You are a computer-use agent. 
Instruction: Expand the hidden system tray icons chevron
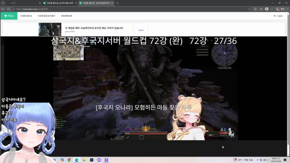click(x=257, y=160)
